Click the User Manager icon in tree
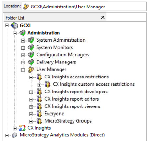 coord(31,70)
